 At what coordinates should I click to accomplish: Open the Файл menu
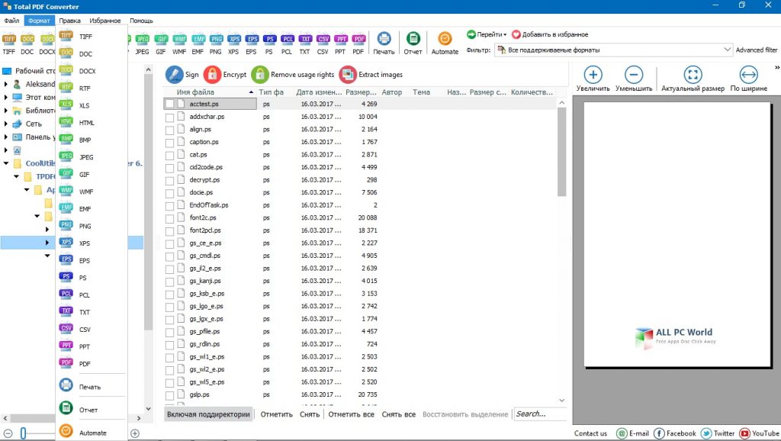click(12, 21)
